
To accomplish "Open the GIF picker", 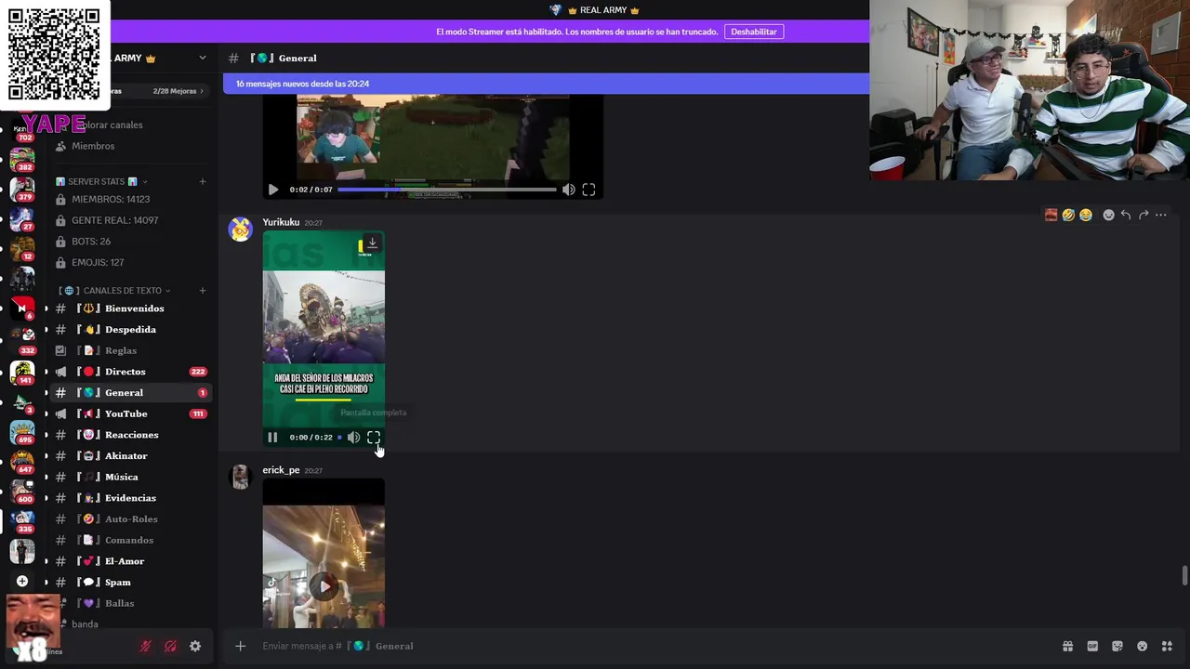I will point(1092,646).
